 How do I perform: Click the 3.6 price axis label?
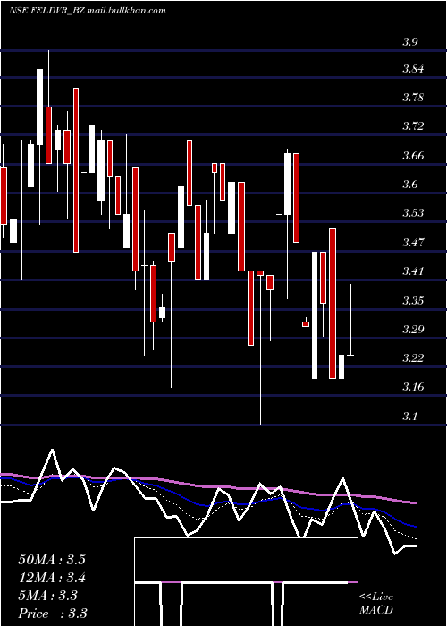[410, 184]
